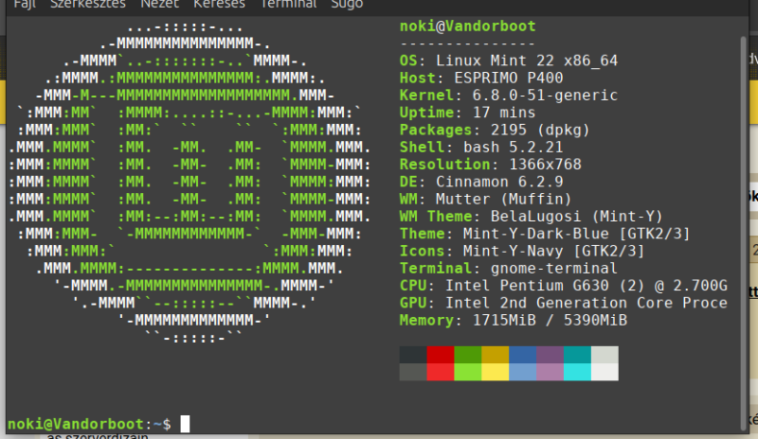
Task: Click the noki@Vandorboot:~$ shell prompt
Action: pos(89,425)
